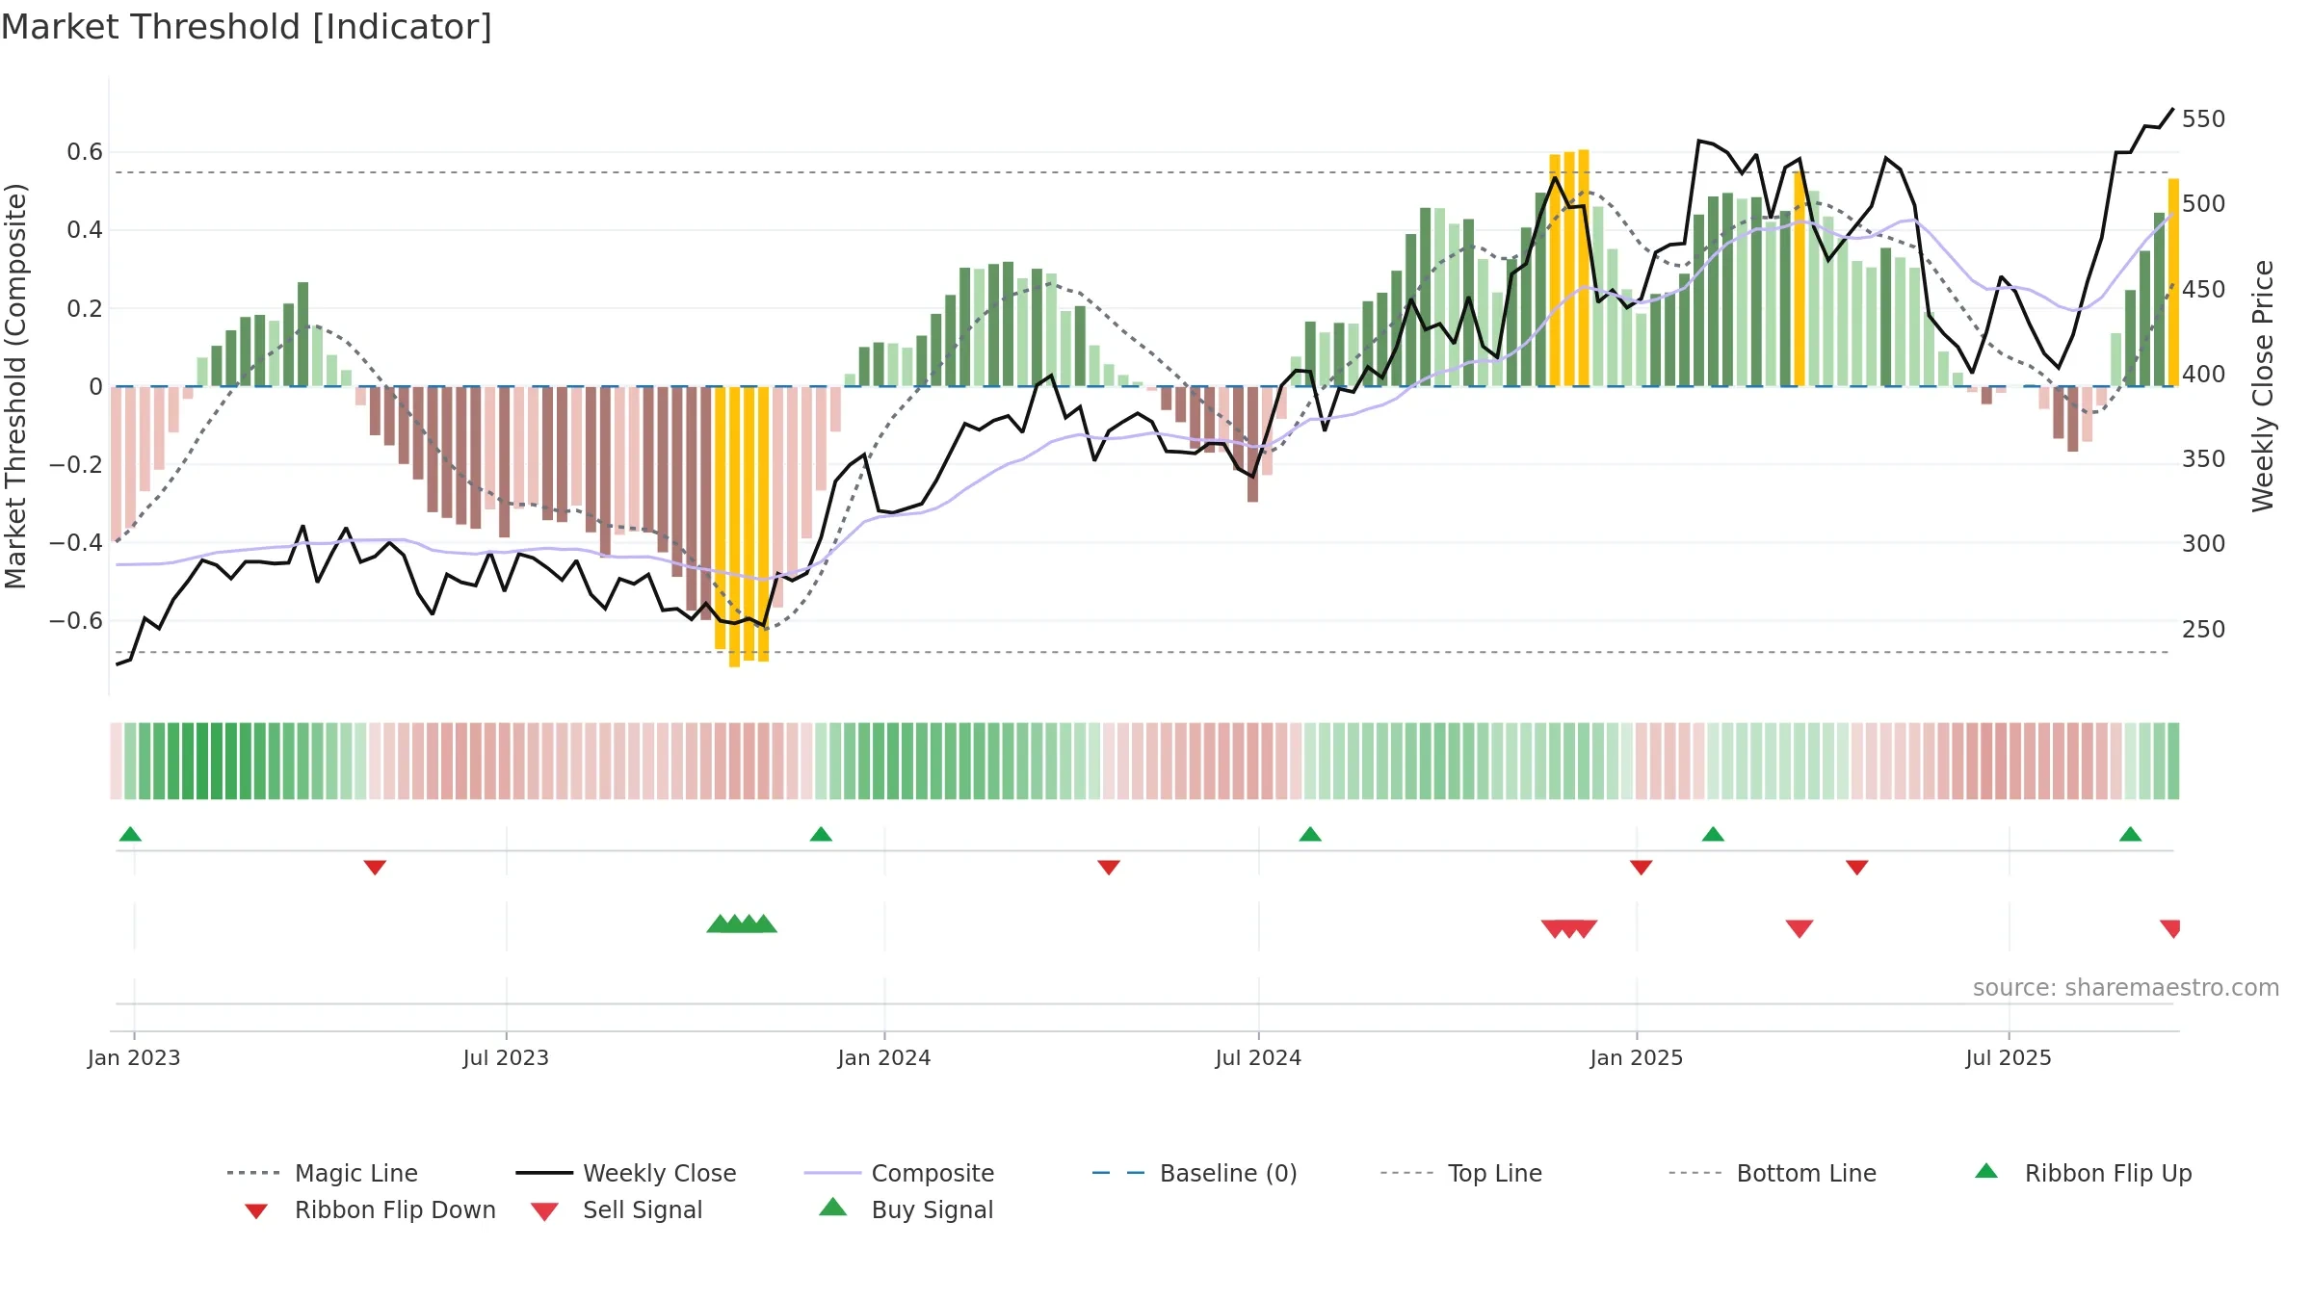Image resolution: width=2312 pixels, height=1300 pixels.
Task: Toggle the Weekly Close legend entry
Action: (626, 1173)
